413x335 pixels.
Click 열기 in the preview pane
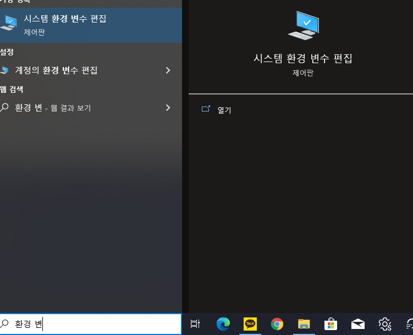pos(224,110)
